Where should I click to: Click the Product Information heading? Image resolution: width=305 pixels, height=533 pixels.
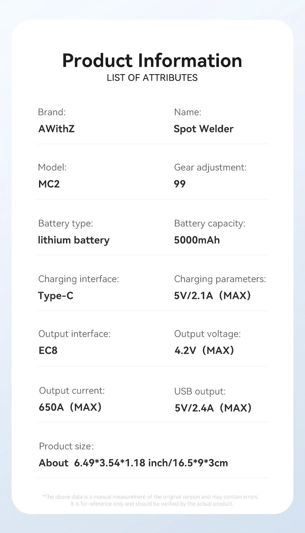pos(152,60)
